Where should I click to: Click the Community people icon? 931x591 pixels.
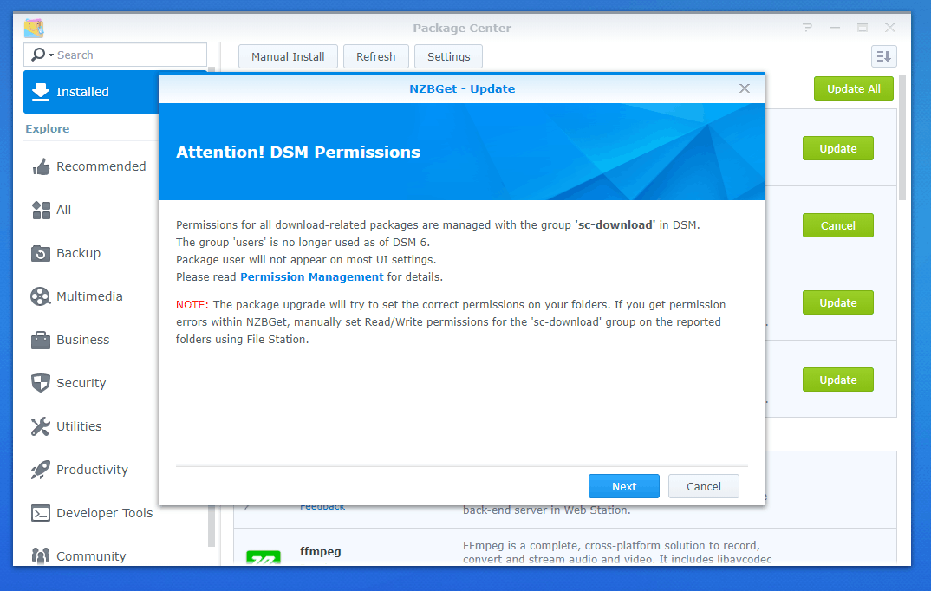point(41,556)
